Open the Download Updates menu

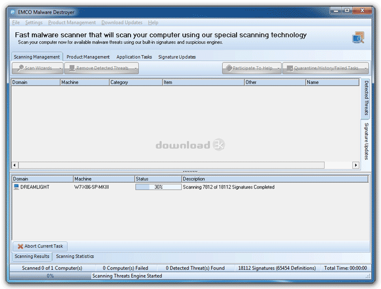pyautogui.click(x=122, y=23)
